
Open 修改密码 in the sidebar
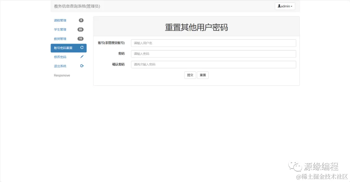click(x=68, y=57)
